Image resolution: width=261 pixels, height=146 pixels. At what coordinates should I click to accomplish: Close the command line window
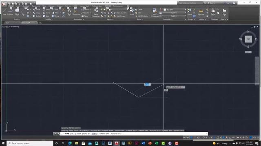click(55, 134)
